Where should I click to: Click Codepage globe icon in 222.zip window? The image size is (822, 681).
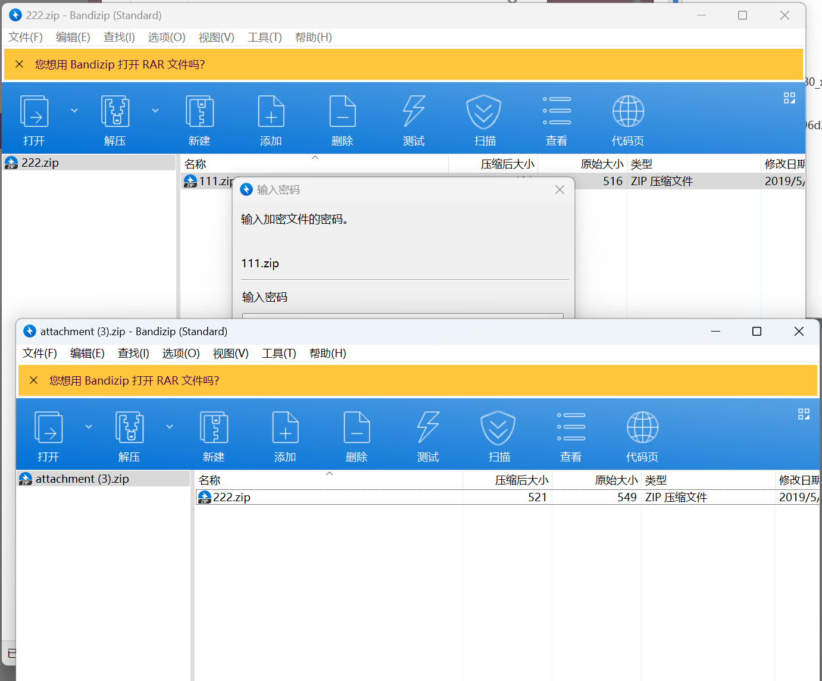628,111
